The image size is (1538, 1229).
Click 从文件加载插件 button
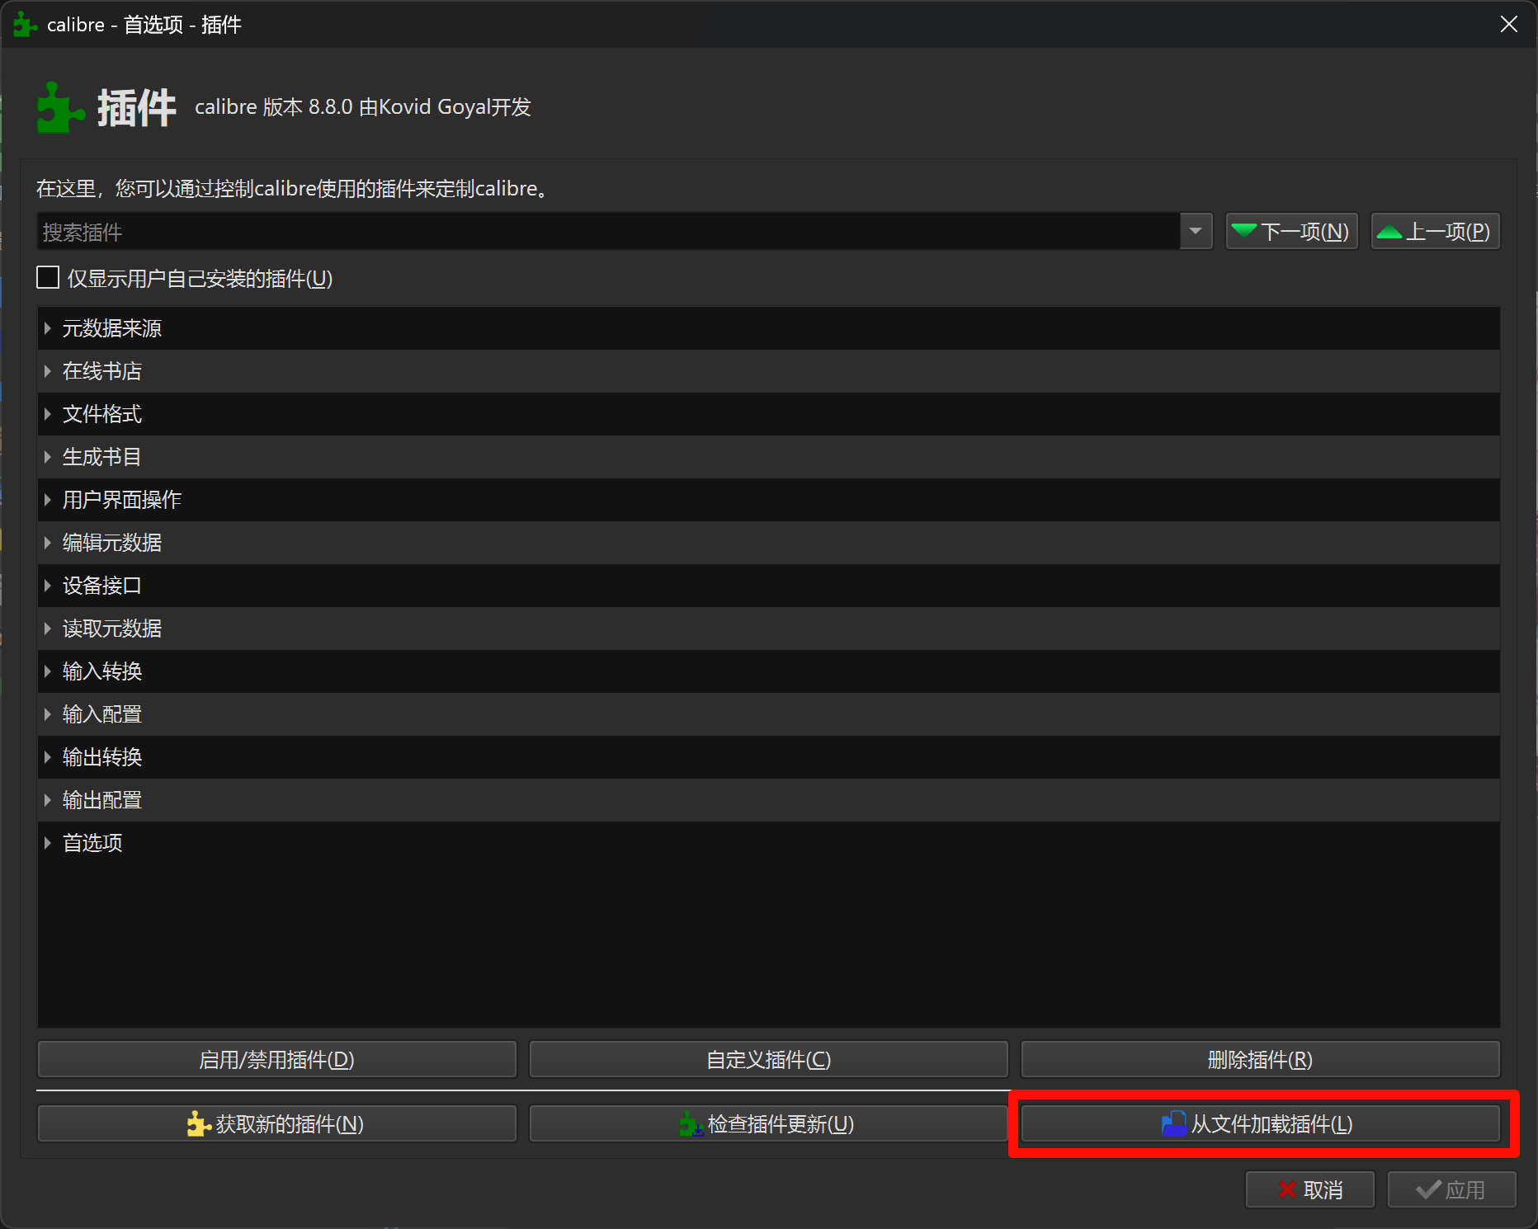point(1260,1123)
